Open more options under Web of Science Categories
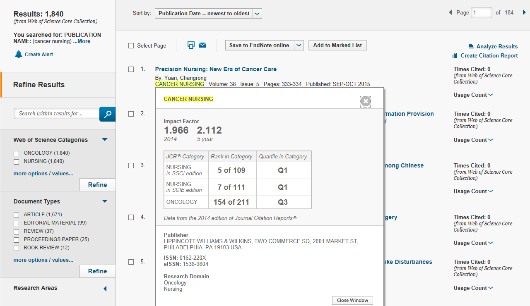 tap(43, 174)
